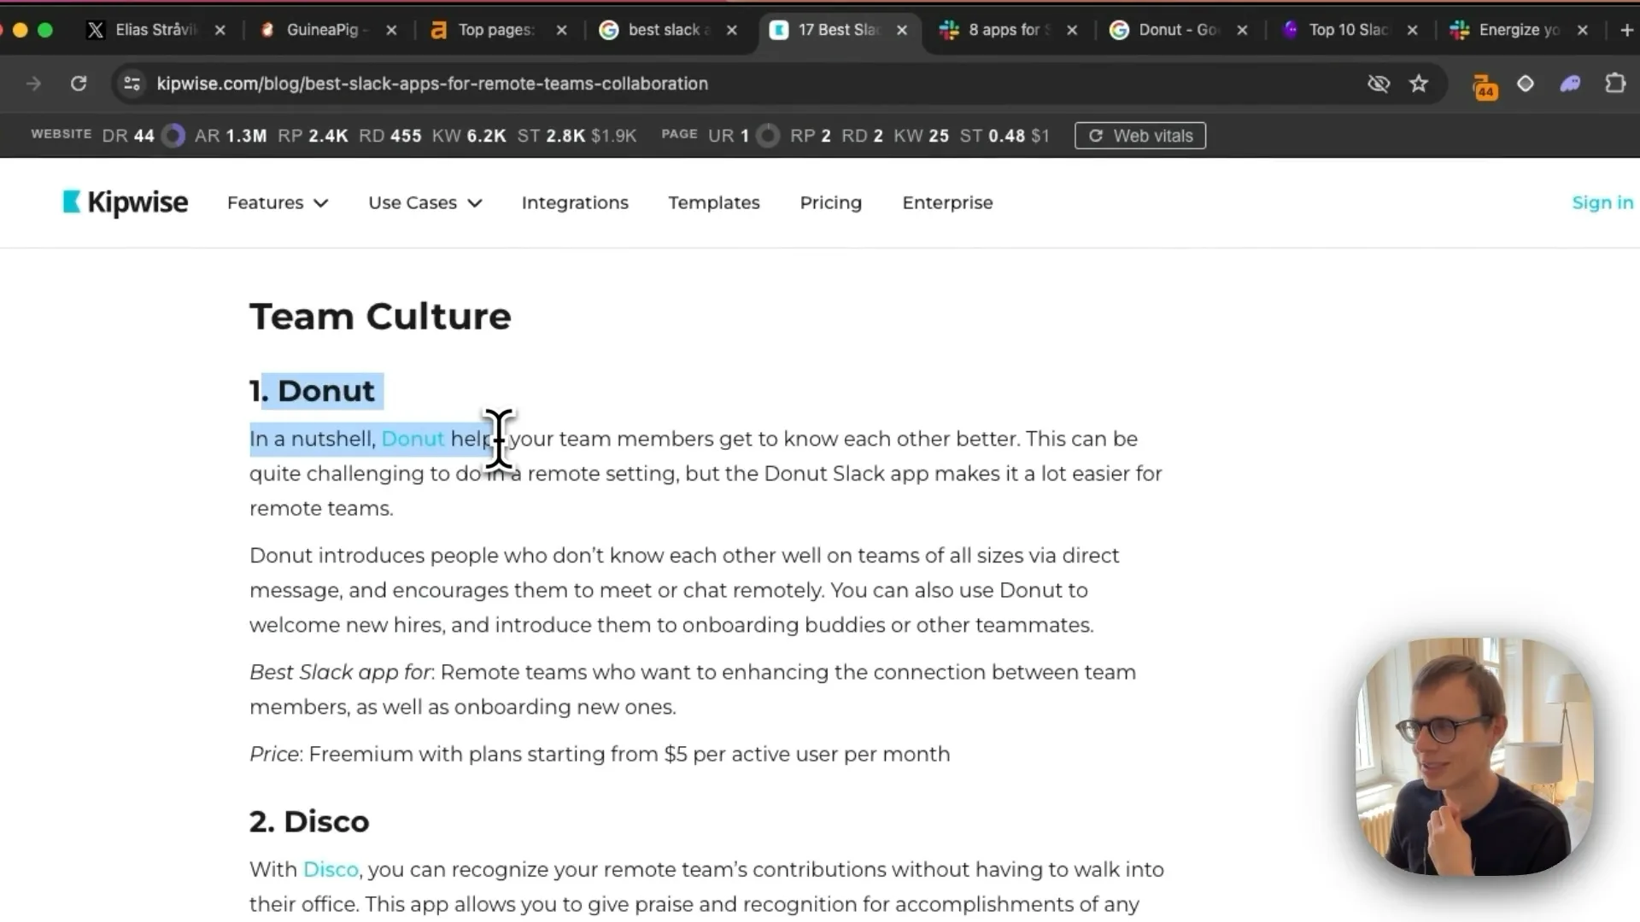Close the GuineaPig tab
The height and width of the screenshot is (922, 1640).
tap(391, 30)
